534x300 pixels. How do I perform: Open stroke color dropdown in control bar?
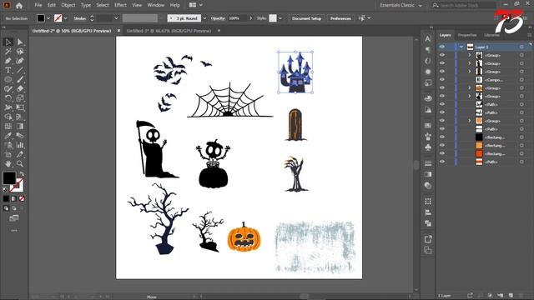point(65,18)
